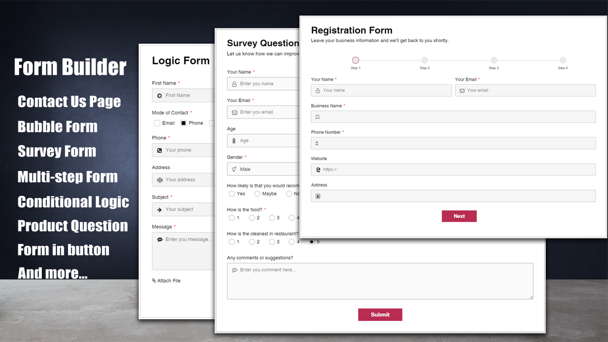
Task: Check the Email mode of contact checkbox
Action: [x=157, y=123]
